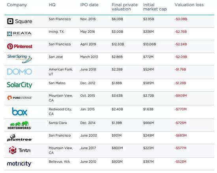The image size is (217, 173).
Task: Click the Tintri logo
Action: point(19,150)
